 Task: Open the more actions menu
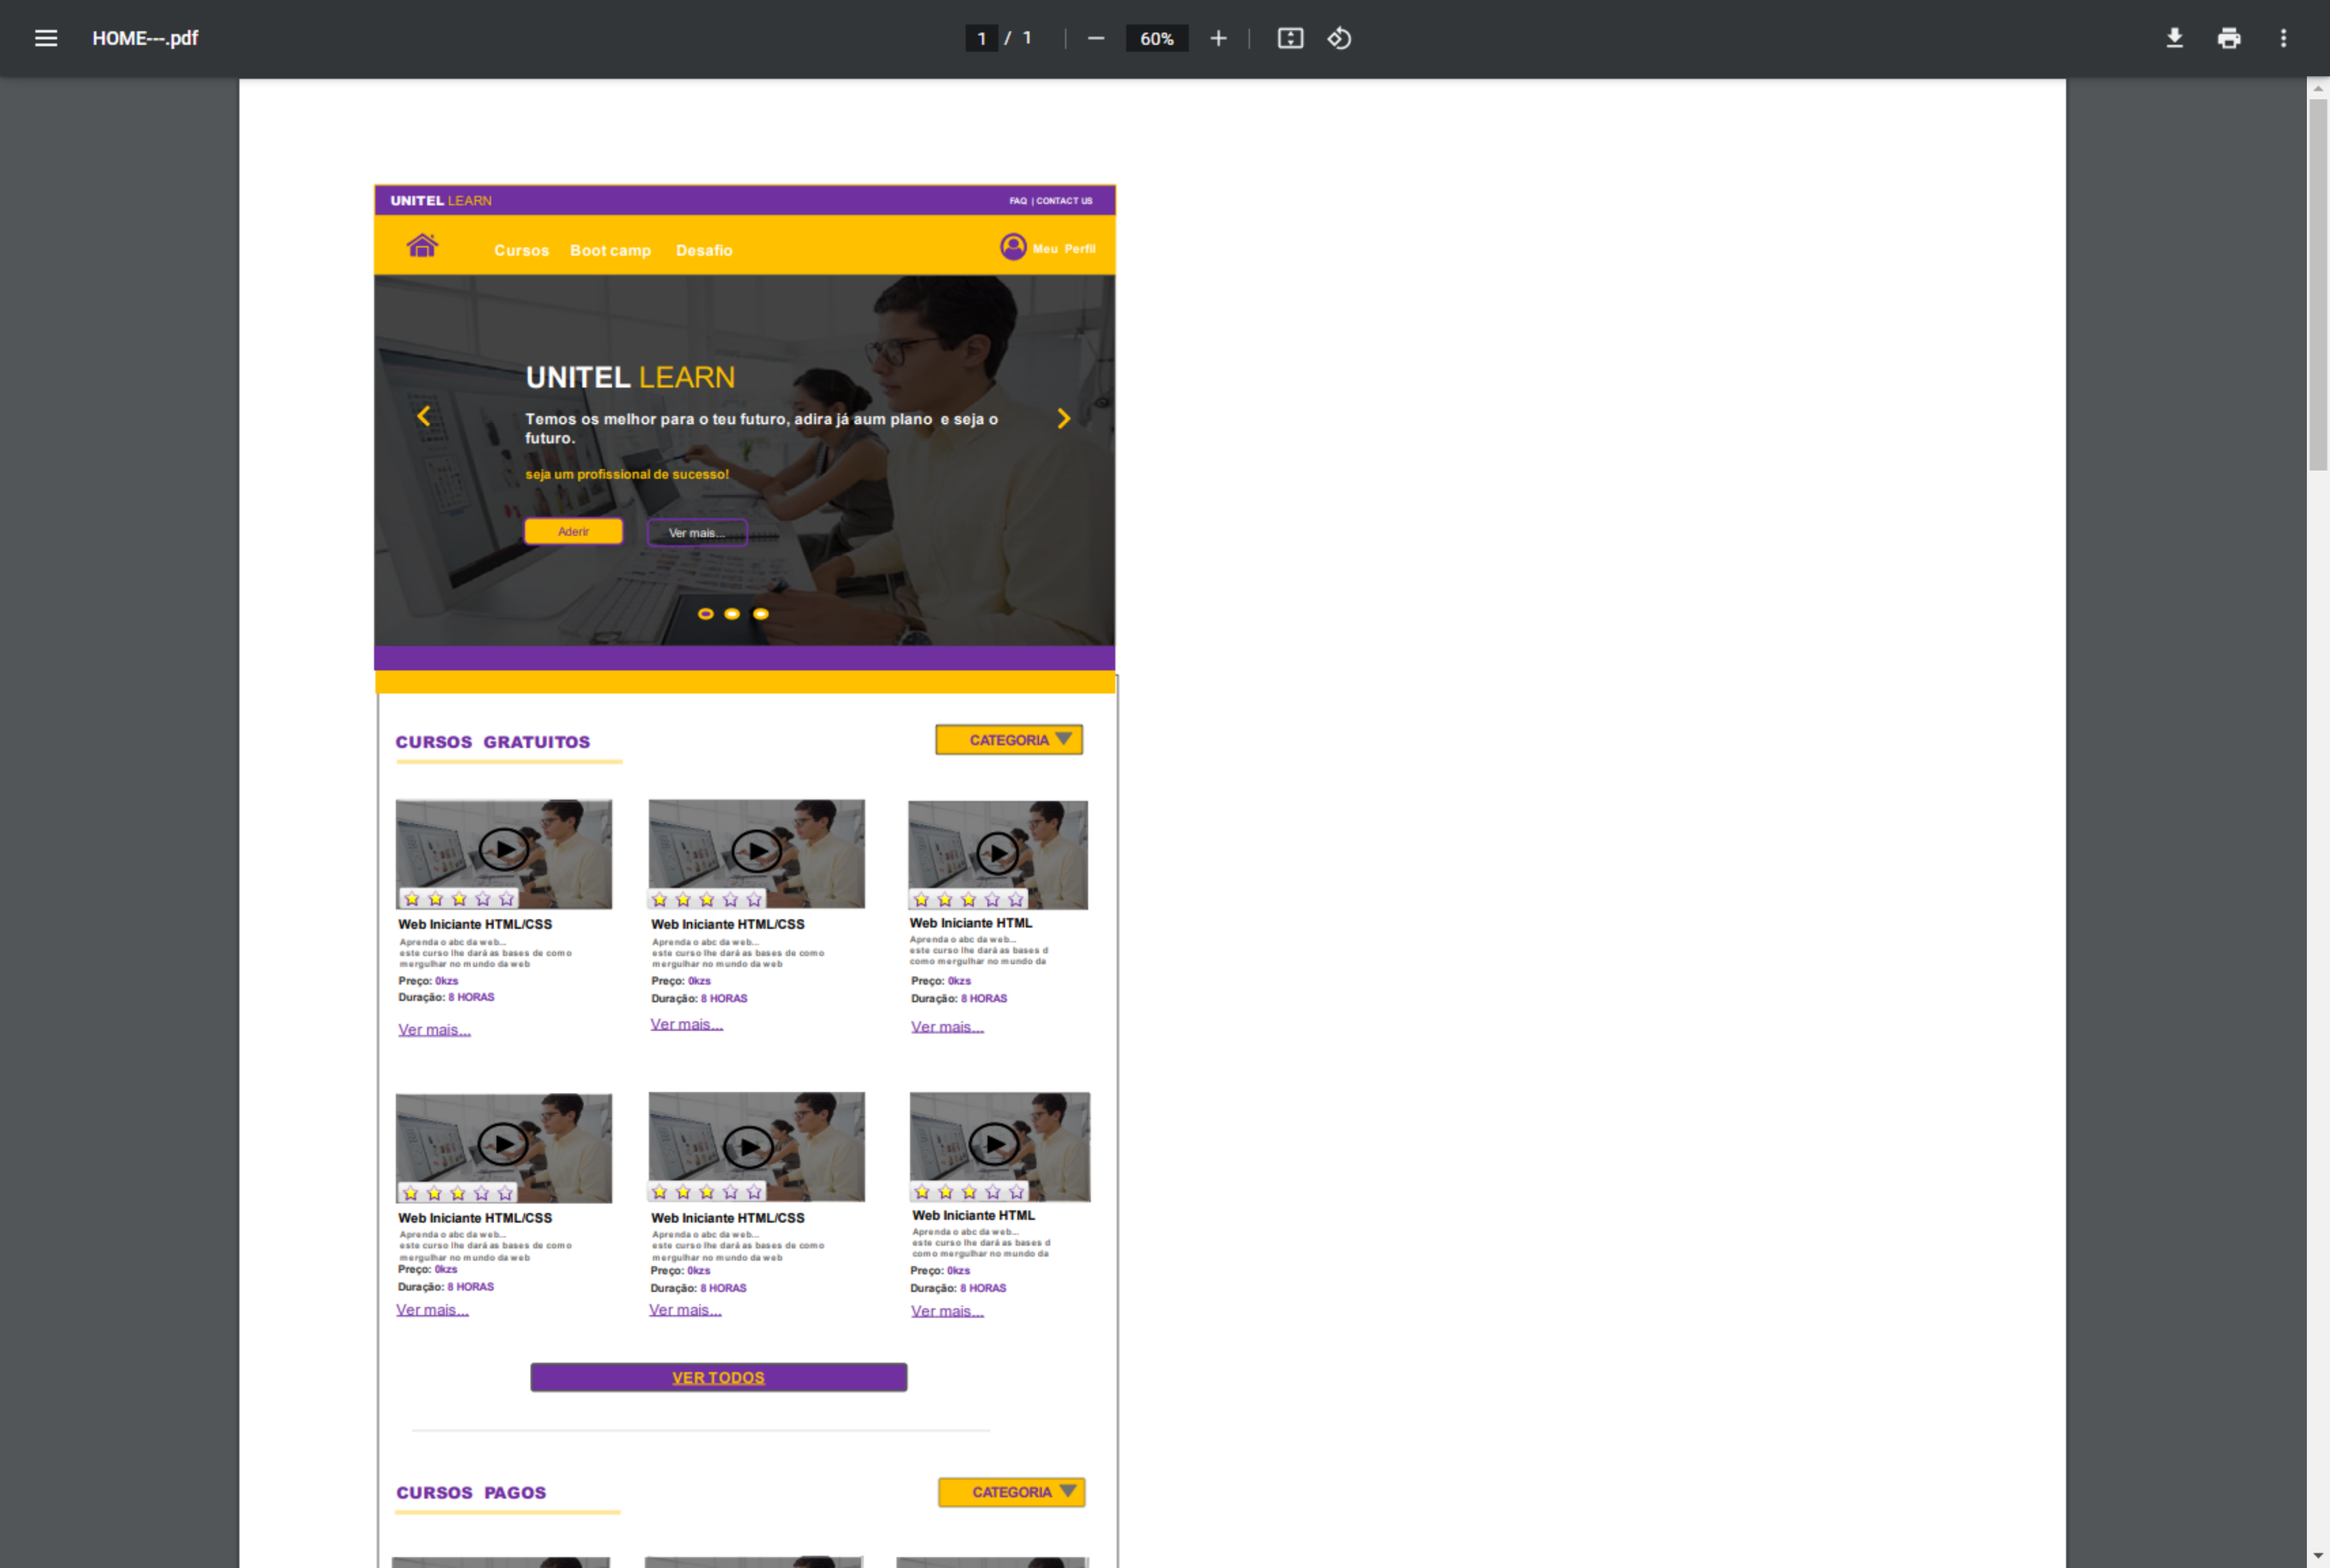click(x=2283, y=38)
